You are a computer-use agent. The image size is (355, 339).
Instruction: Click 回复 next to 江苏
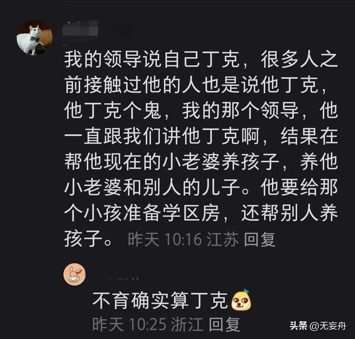click(x=260, y=239)
